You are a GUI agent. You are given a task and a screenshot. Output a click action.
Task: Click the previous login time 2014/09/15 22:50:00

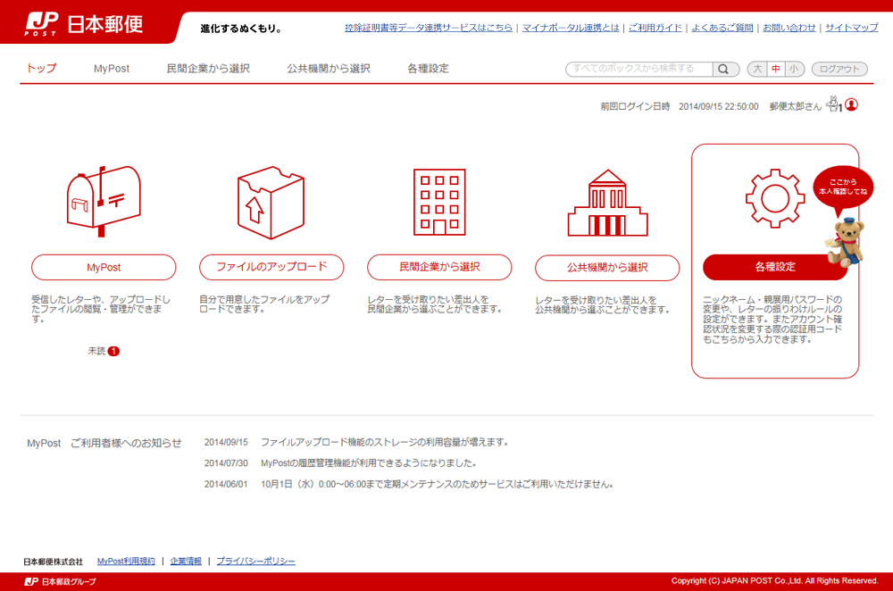(718, 106)
